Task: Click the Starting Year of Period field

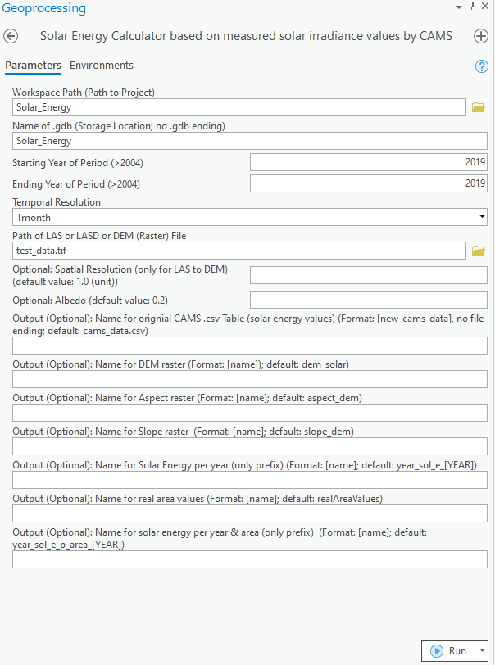Action: point(367,163)
